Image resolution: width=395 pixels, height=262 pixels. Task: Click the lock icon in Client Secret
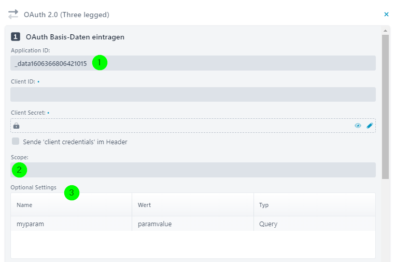[17, 126]
